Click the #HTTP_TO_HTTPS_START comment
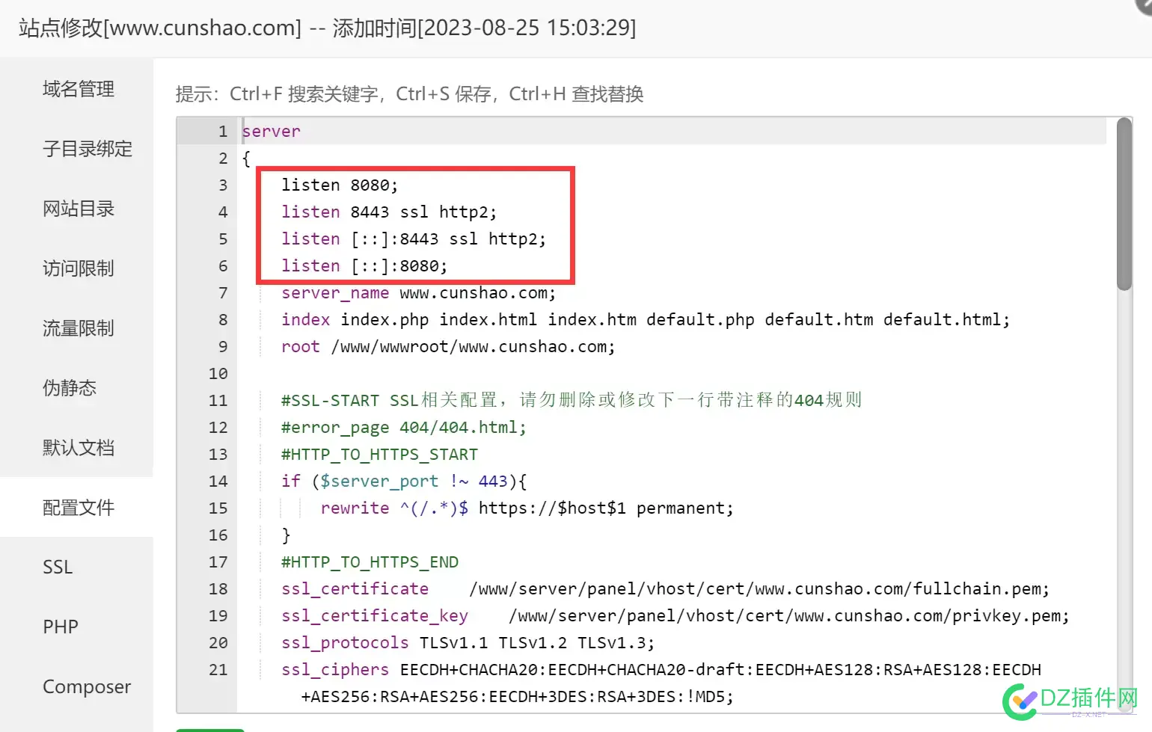Viewport: 1152px width, 732px height. tap(379, 455)
